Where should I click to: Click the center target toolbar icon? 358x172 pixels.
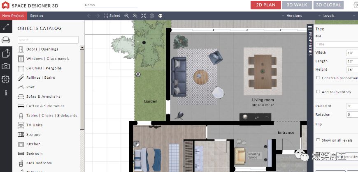pos(152,16)
